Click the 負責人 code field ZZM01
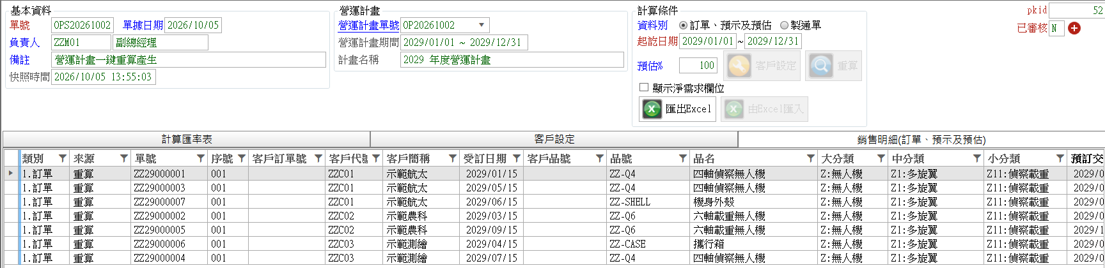The width and height of the screenshot is (1105, 268). click(81, 43)
